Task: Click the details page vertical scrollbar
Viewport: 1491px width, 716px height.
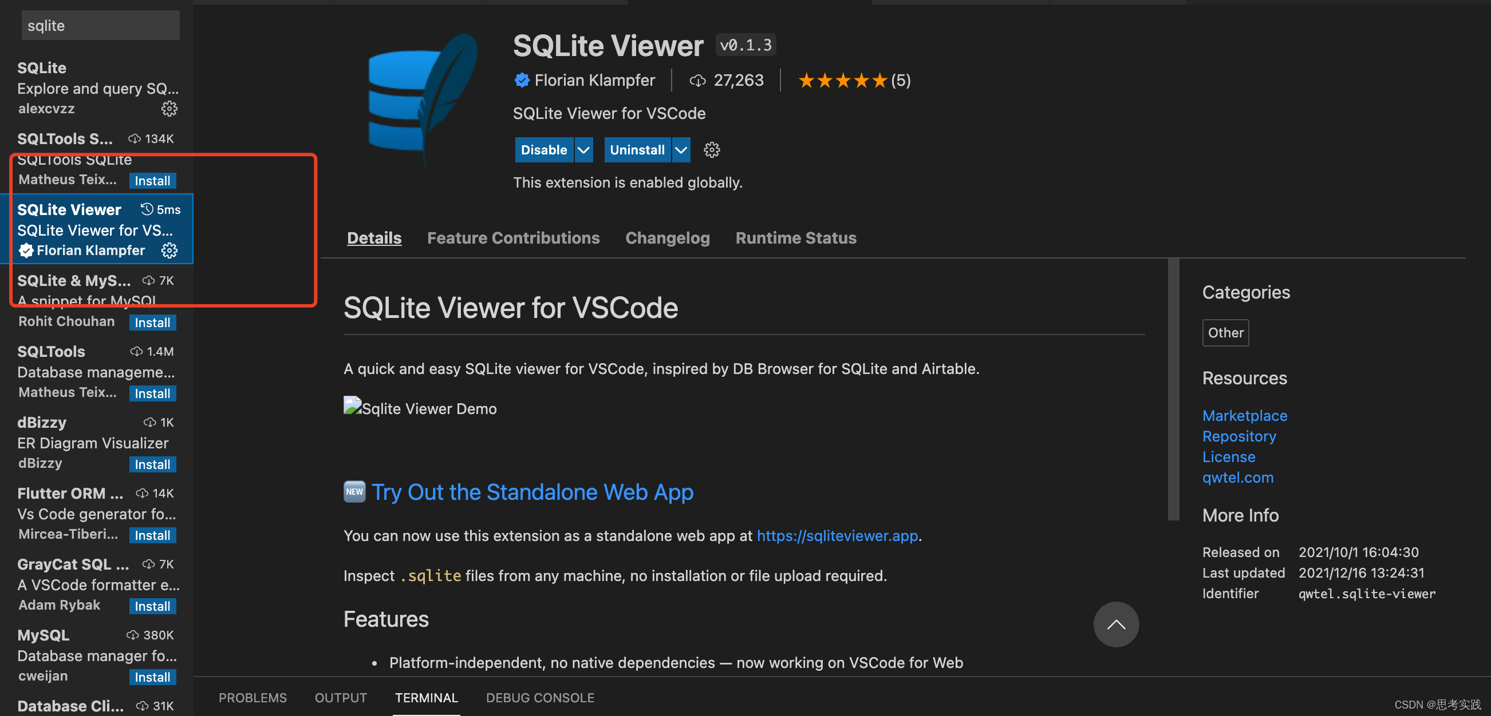Action: (x=1173, y=390)
